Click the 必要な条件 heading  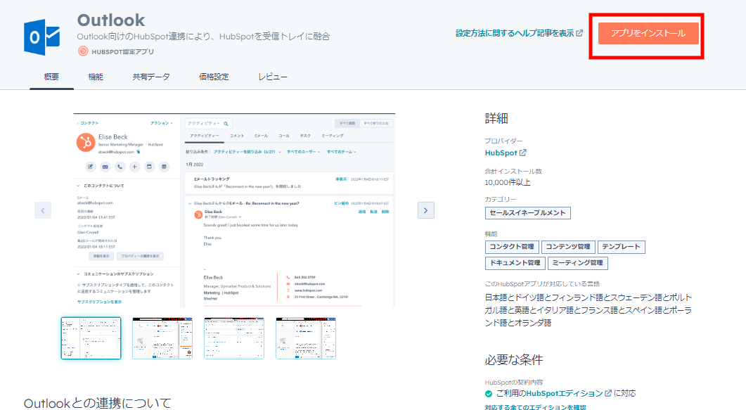514,359
